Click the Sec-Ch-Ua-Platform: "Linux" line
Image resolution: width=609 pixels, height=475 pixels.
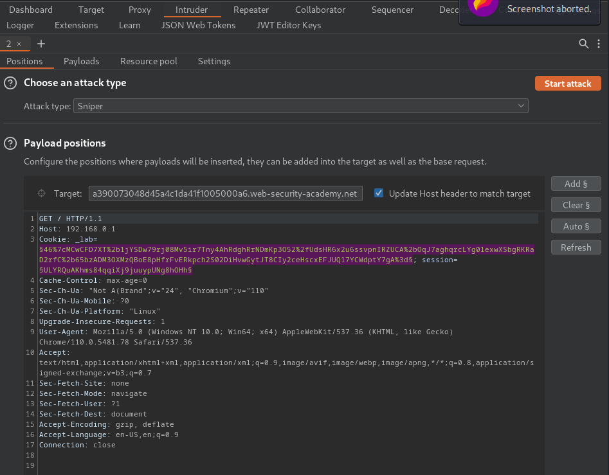click(100, 311)
